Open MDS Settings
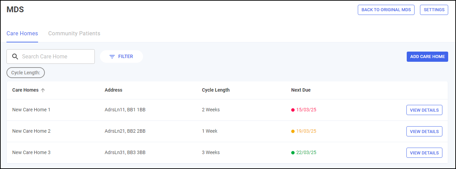Viewport: 456px width, 169px height. (x=434, y=10)
